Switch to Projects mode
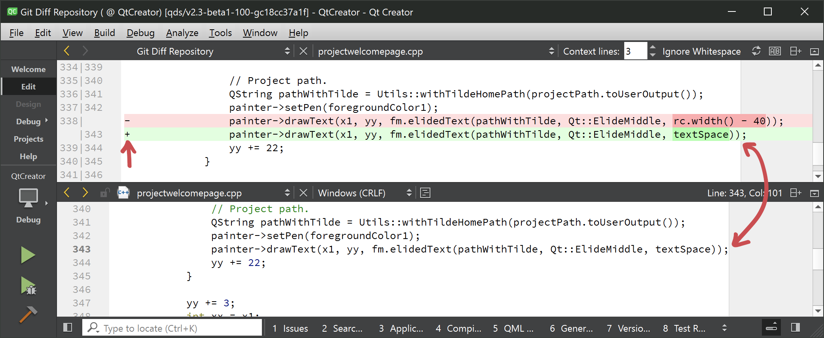 pos(28,139)
